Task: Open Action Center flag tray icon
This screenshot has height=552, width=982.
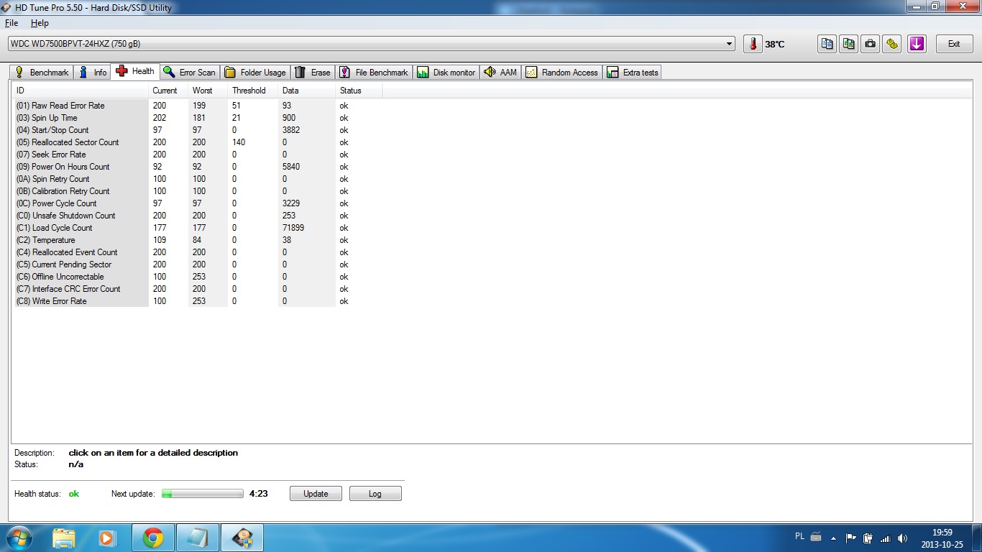Action: pyautogui.click(x=850, y=538)
